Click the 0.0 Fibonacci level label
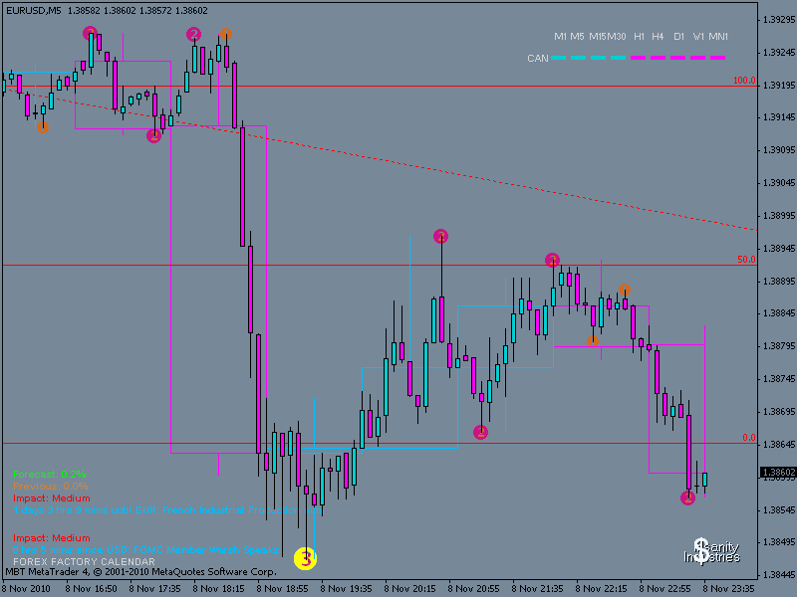Screen dimensions: 797x597 749,438
